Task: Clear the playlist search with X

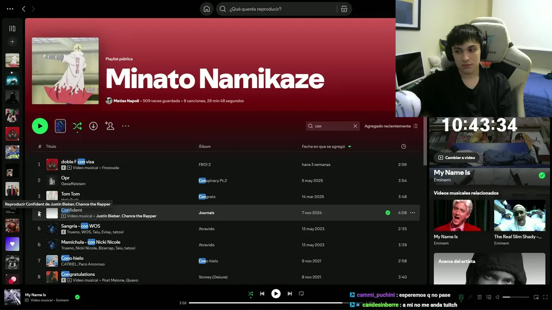Action: (355, 126)
